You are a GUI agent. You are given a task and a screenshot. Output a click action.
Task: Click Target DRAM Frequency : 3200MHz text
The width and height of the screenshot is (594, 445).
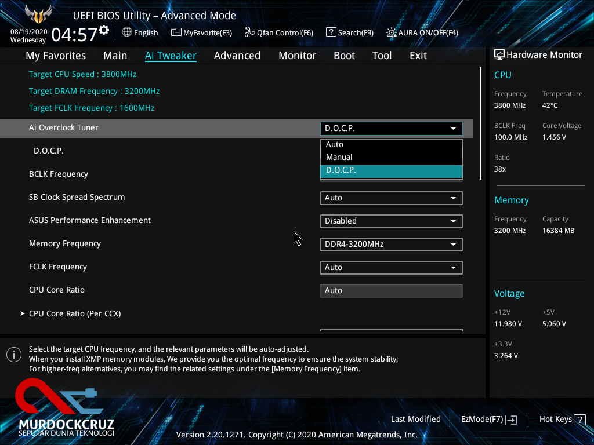point(95,91)
